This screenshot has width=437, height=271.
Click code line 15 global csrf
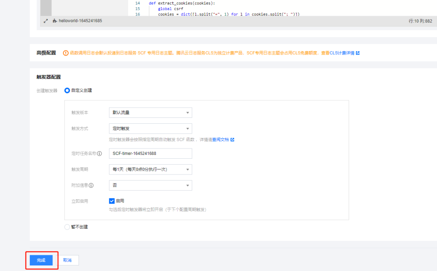171,9
